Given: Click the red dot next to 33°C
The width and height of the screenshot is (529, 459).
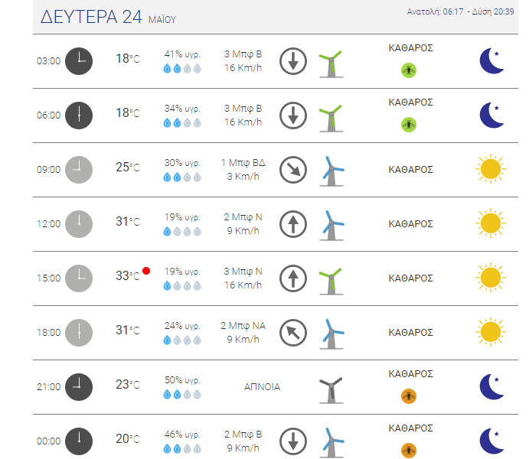Looking at the screenshot, I should click(x=146, y=271).
